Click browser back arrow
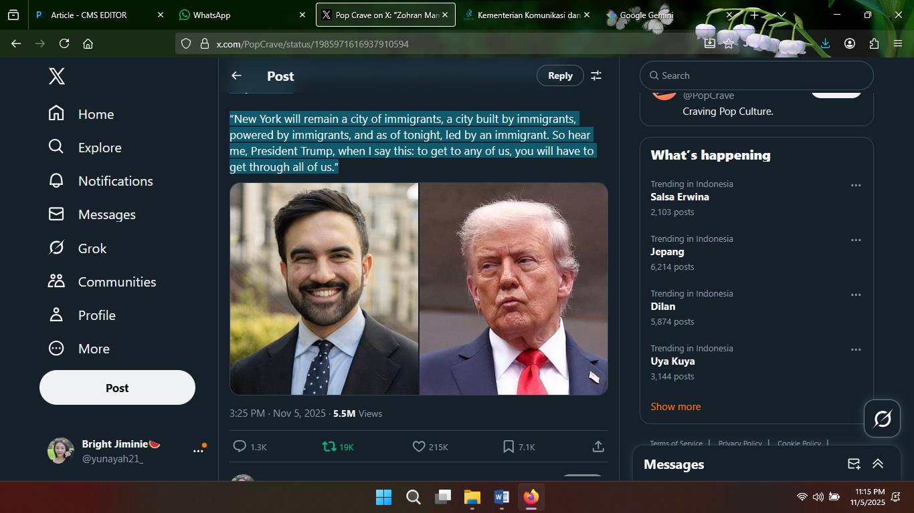The width and height of the screenshot is (914, 513). point(16,43)
